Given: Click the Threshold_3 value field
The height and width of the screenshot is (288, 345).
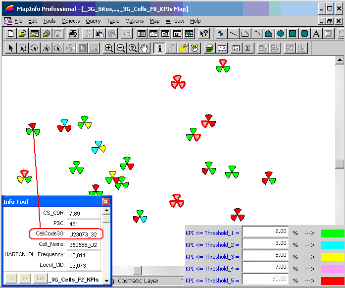Looking at the screenshot, I should click(x=265, y=256).
